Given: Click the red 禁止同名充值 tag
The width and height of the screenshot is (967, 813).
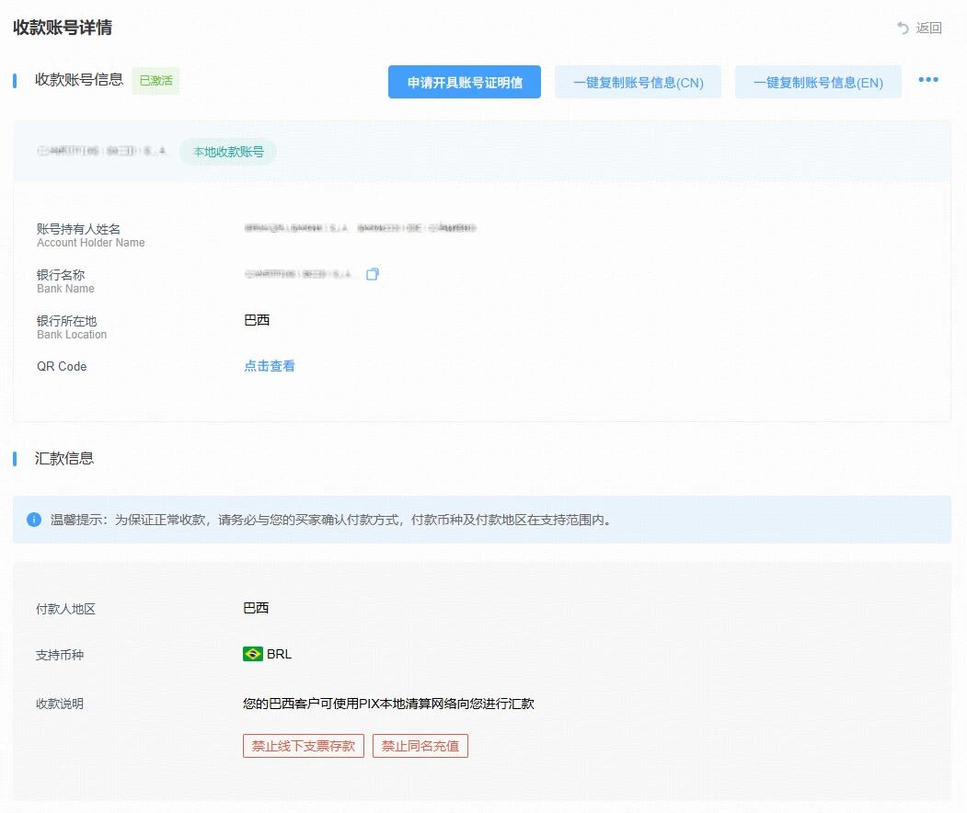Looking at the screenshot, I should point(420,746).
